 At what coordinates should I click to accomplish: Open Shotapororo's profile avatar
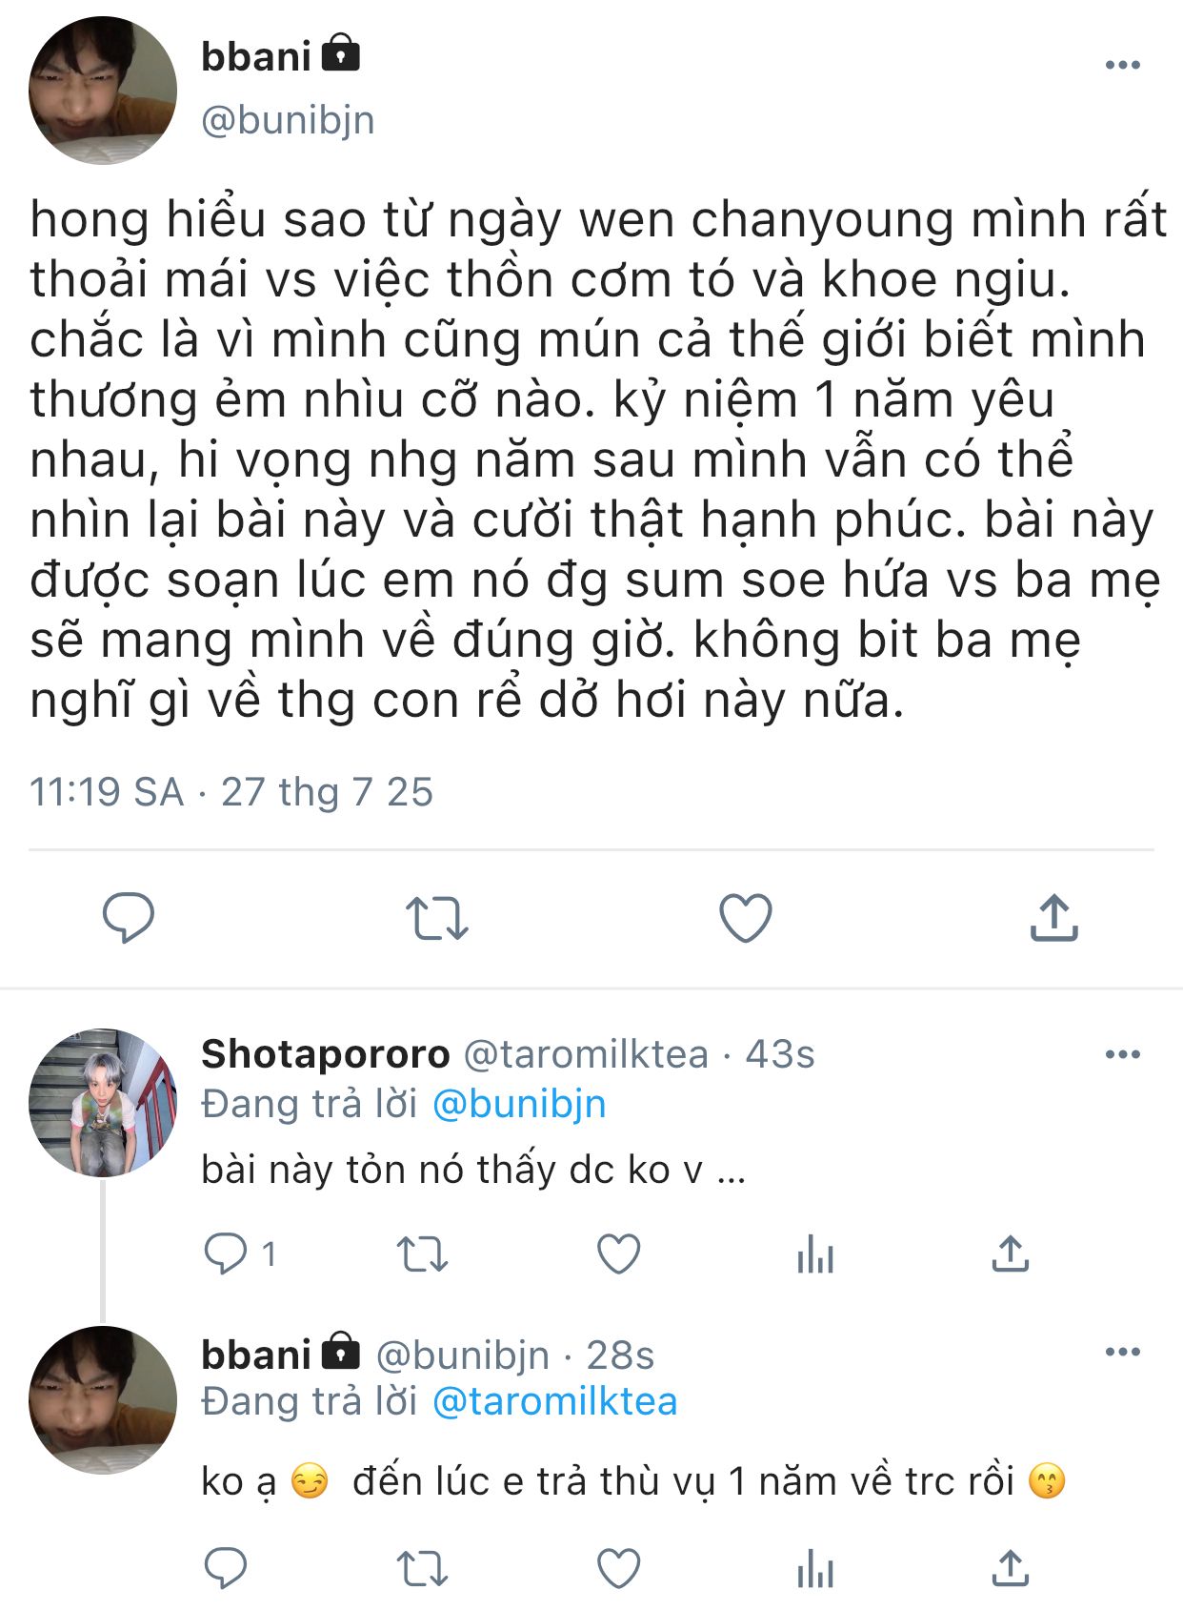(x=103, y=1102)
